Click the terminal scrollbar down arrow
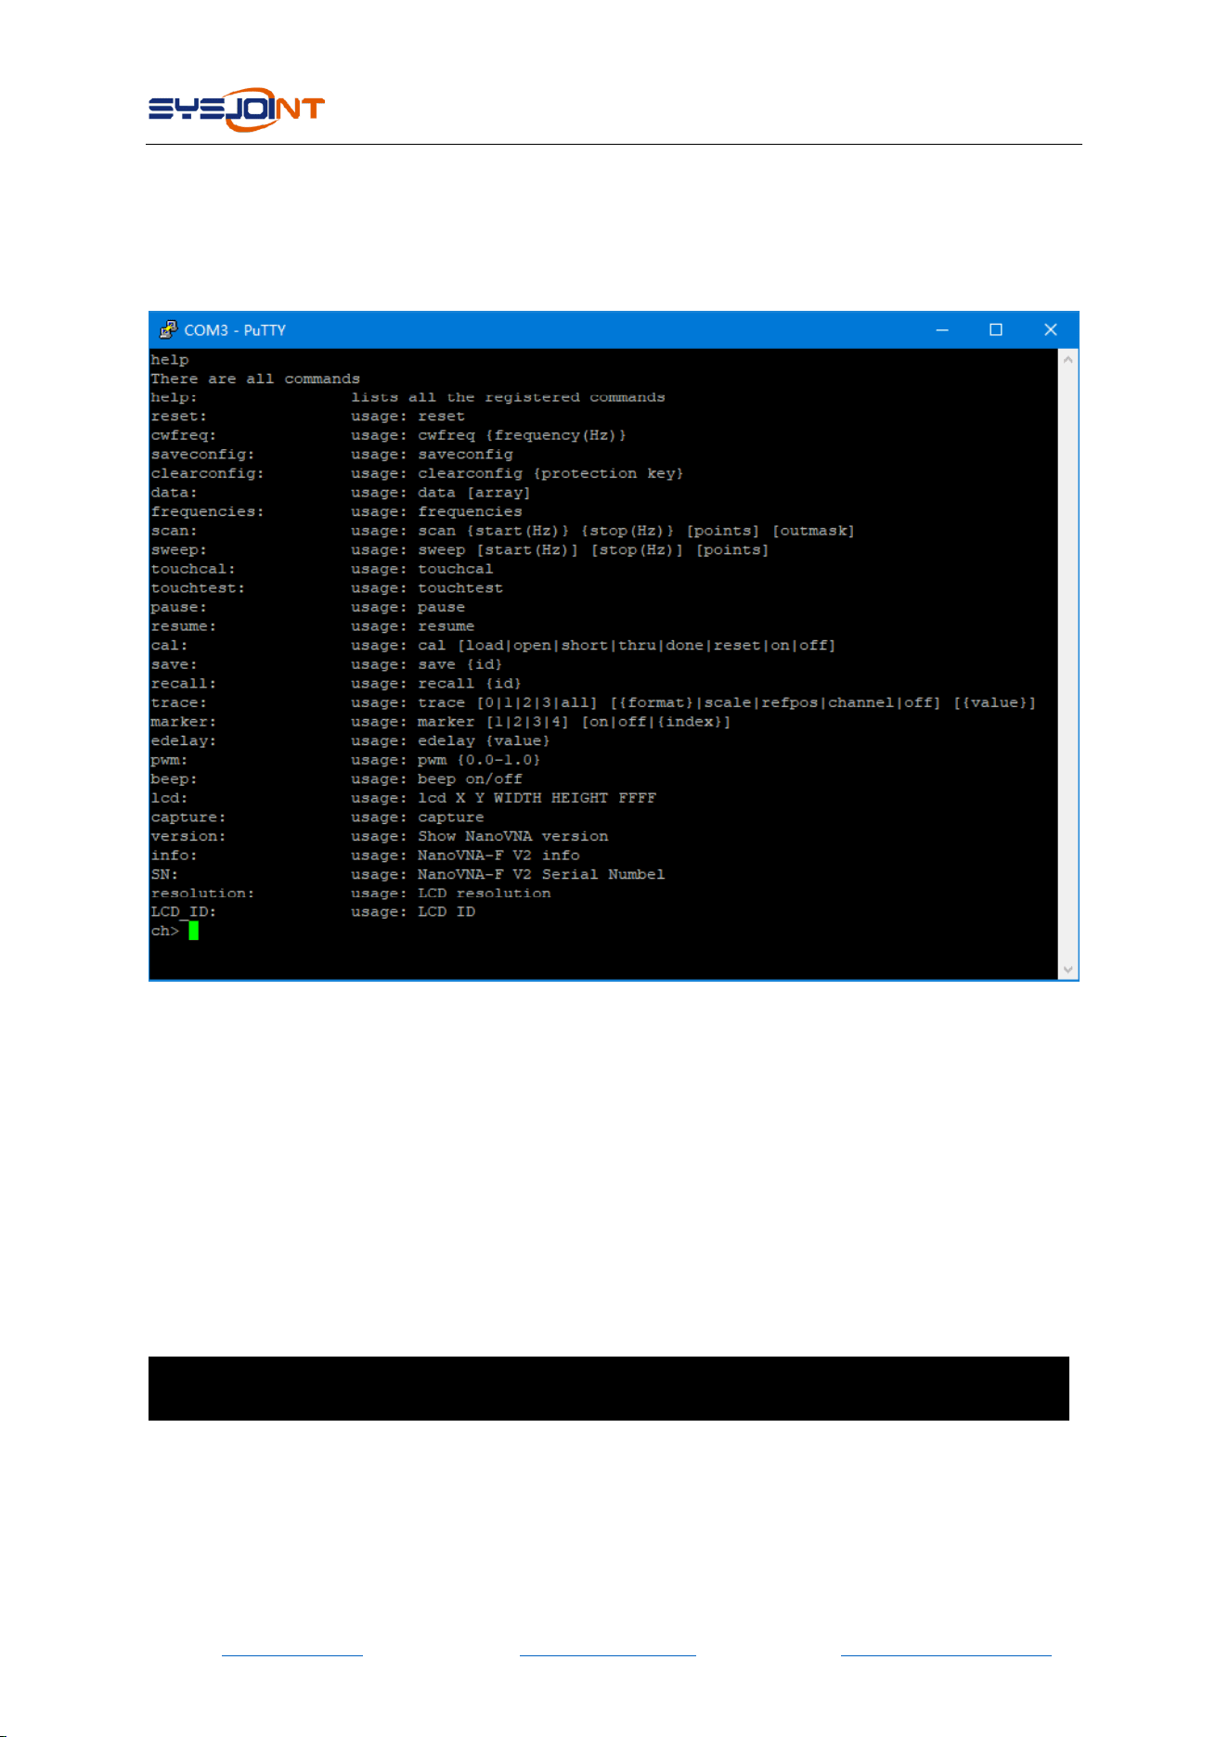 [x=1067, y=970]
